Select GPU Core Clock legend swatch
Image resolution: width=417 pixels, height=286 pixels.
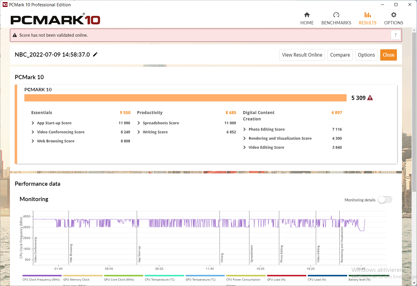tap(124, 275)
